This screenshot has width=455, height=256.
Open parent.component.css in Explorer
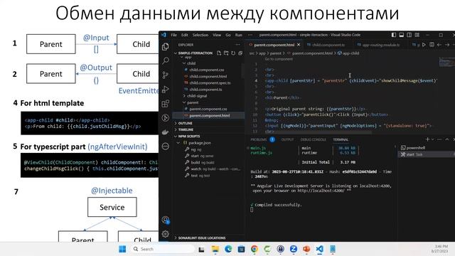point(208,109)
